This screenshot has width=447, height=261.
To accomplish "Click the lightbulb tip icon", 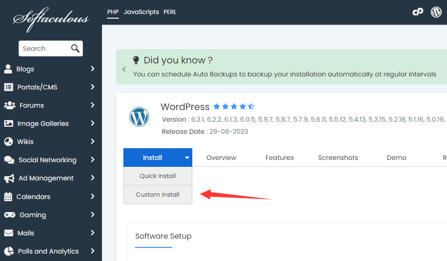I will tap(136, 60).
